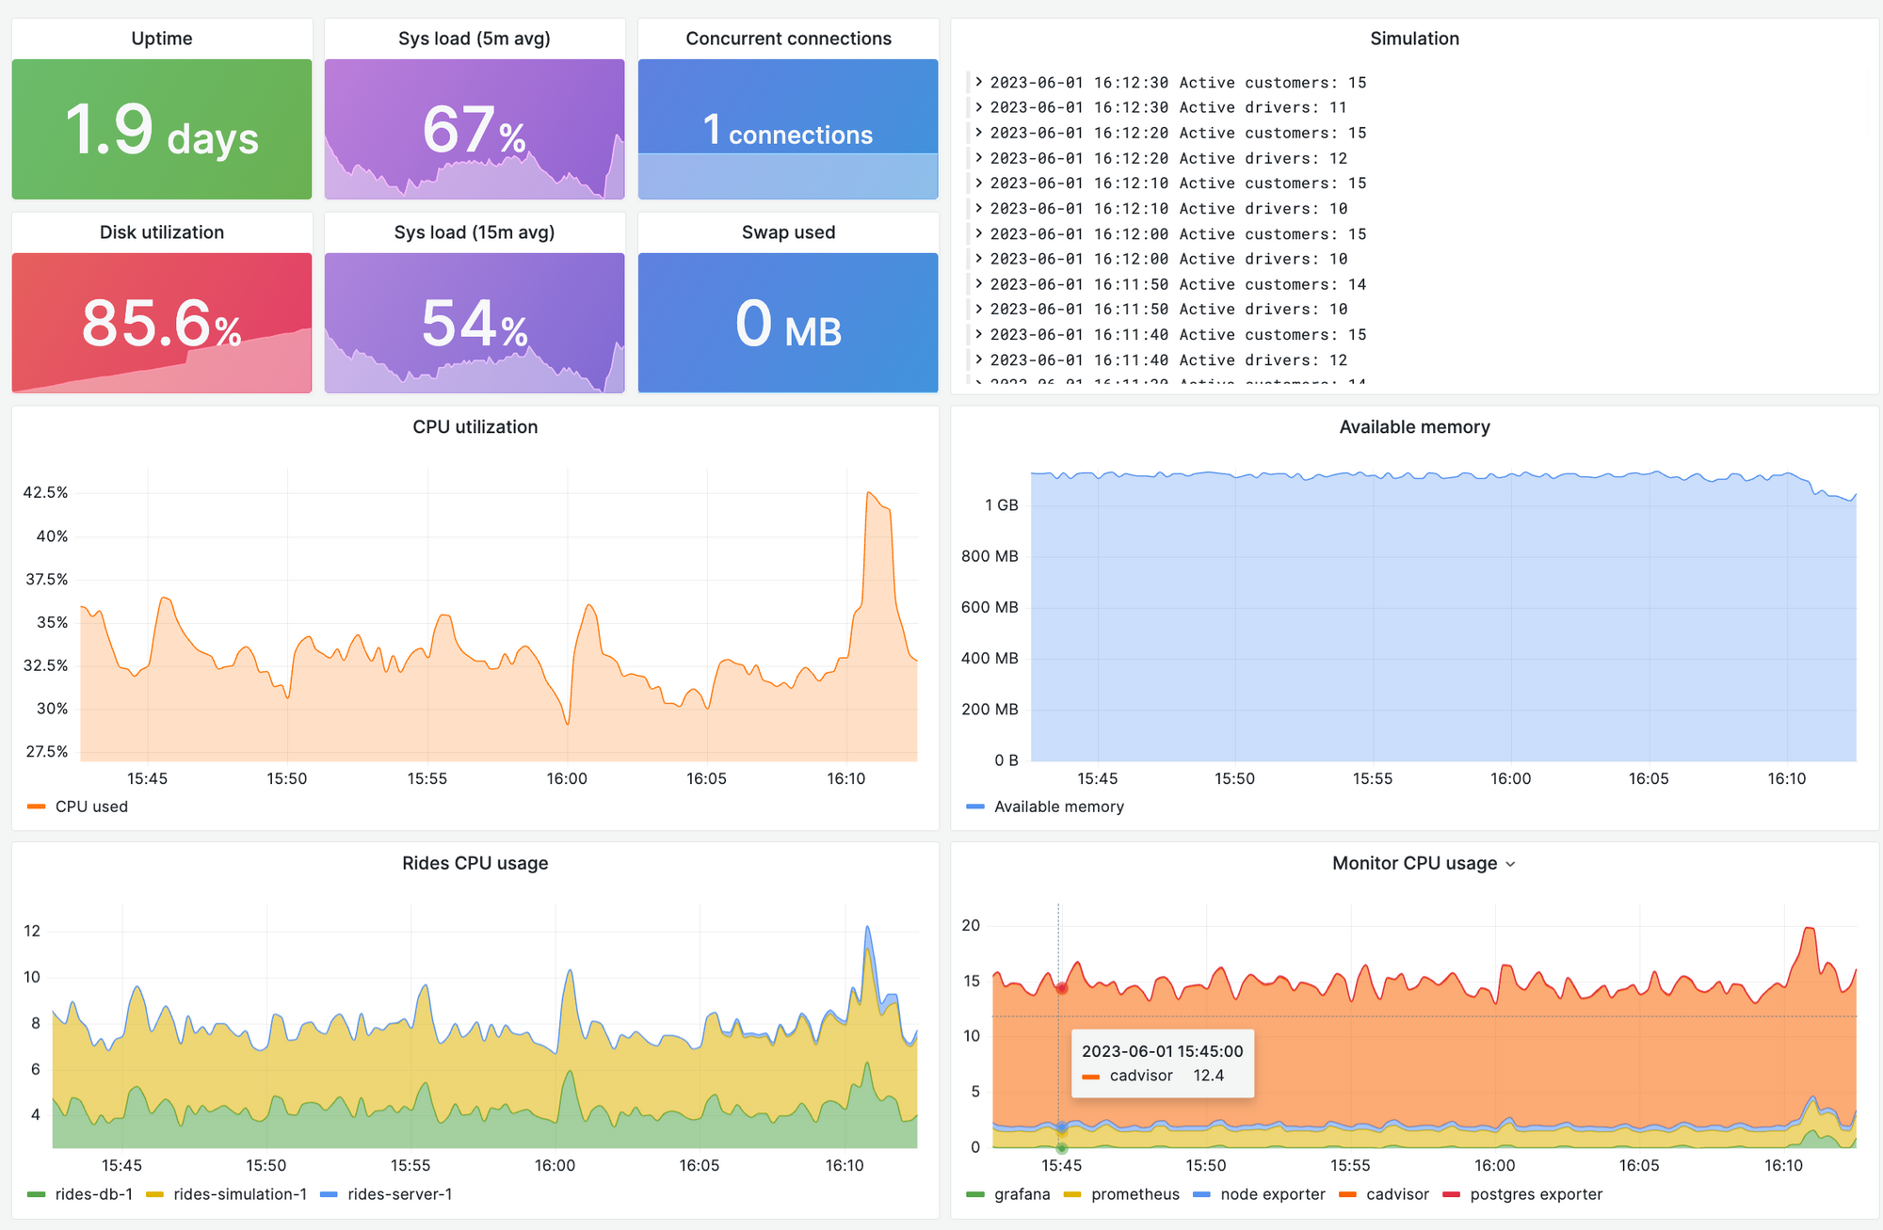Image resolution: width=1883 pixels, height=1230 pixels.
Task: Click the cadvisor value in the tooltip
Action: (1210, 1075)
